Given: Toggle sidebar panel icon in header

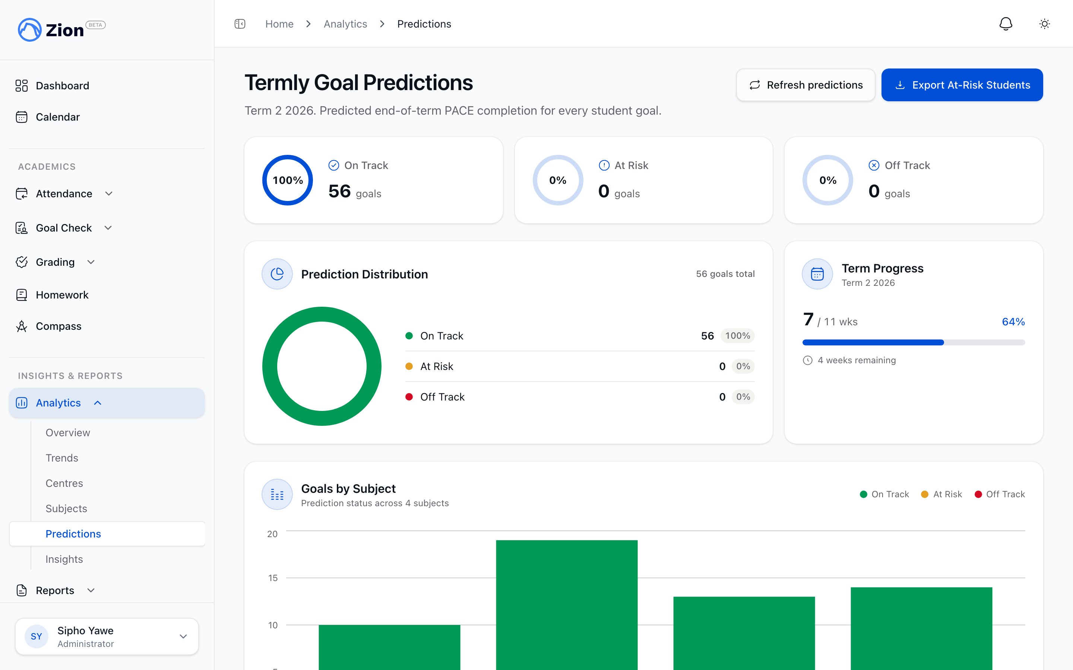Looking at the screenshot, I should 240,24.
